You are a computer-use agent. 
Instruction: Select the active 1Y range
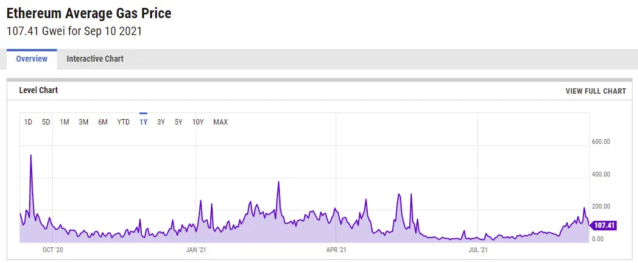click(143, 122)
